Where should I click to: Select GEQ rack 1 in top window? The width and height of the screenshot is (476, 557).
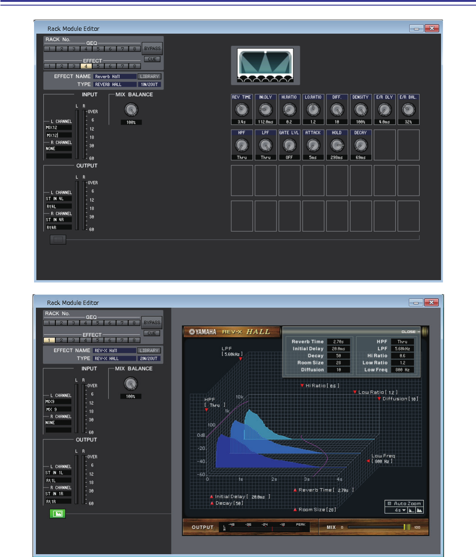pyautogui.click(x=50, y=49)
